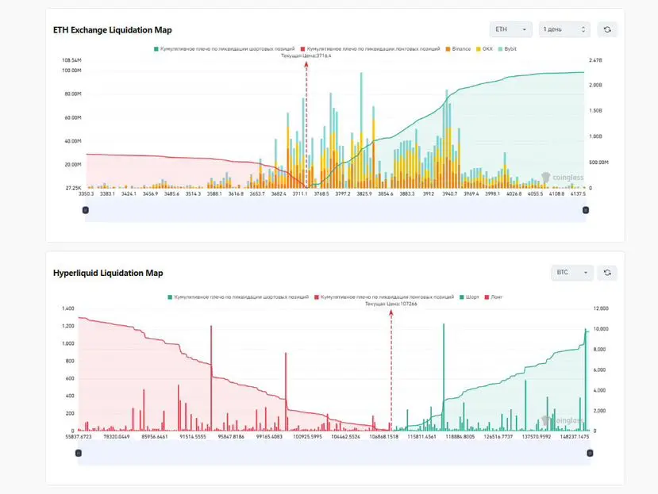Click x-axis label 4137.5

tap(578, 193)
